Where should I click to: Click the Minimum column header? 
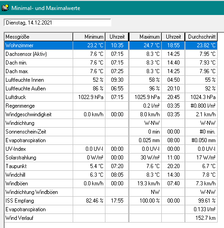coord(89,37)
